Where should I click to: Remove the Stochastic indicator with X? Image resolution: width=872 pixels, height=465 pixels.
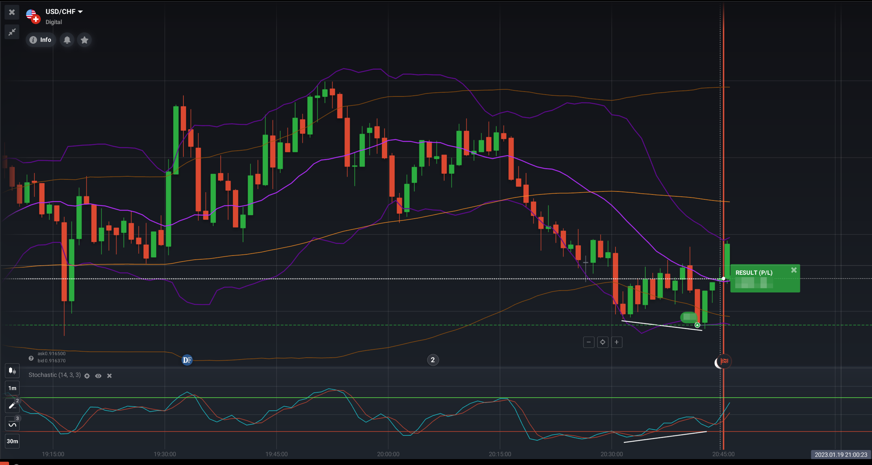click(109, 376)
